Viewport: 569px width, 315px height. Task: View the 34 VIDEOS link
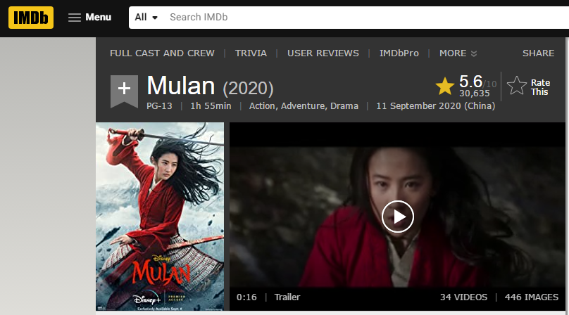pos(463,297)
